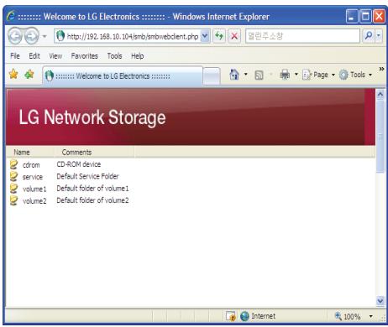Click the volume2 share icon
388x327 pixels.
point(13,200)
